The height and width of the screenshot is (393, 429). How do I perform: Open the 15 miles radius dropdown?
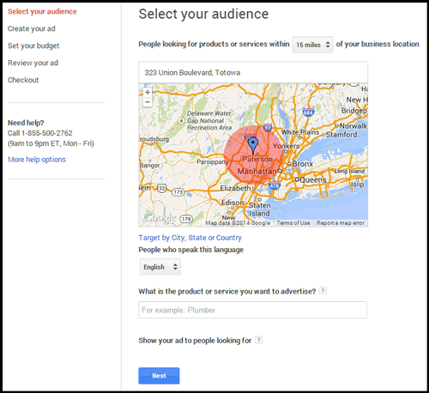[312, 45]
